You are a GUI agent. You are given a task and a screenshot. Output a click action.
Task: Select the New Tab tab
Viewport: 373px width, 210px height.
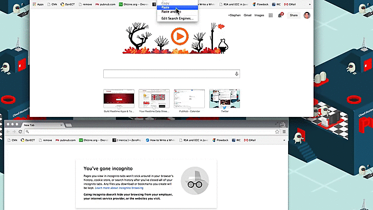42,125
